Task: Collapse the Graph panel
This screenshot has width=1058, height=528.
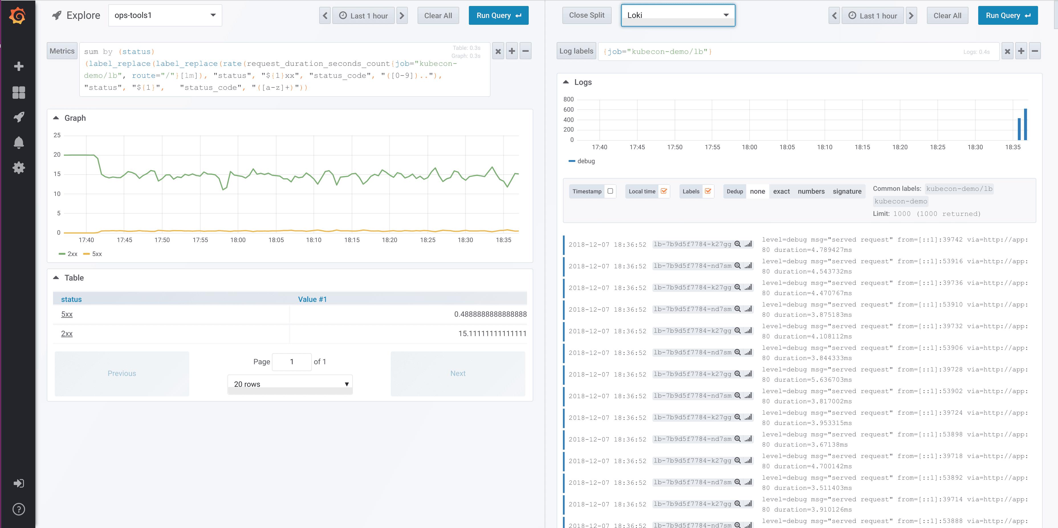Action: tap(56, 118)
